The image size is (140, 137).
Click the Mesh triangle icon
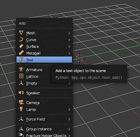(21, 33)
